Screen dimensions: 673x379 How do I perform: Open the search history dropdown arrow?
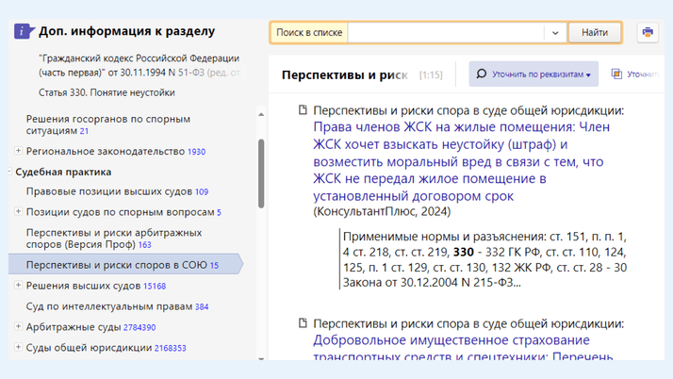pyautogui.click(x=555, y=33)
